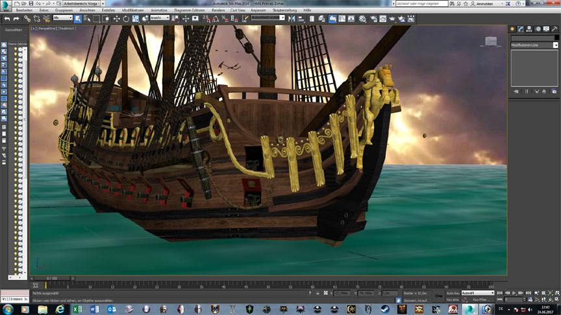Open the Bearbeiten menu
The image size is (561, 315).
(24, 10)
